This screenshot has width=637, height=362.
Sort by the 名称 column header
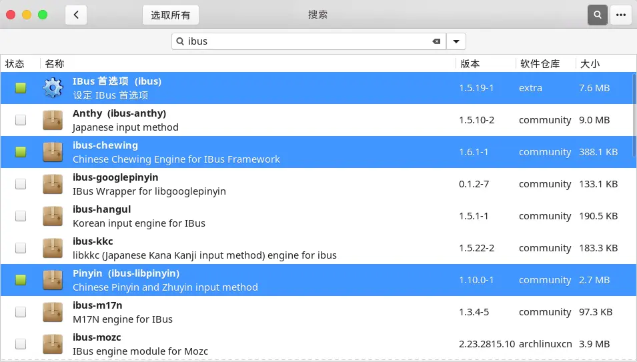(248, 64)
